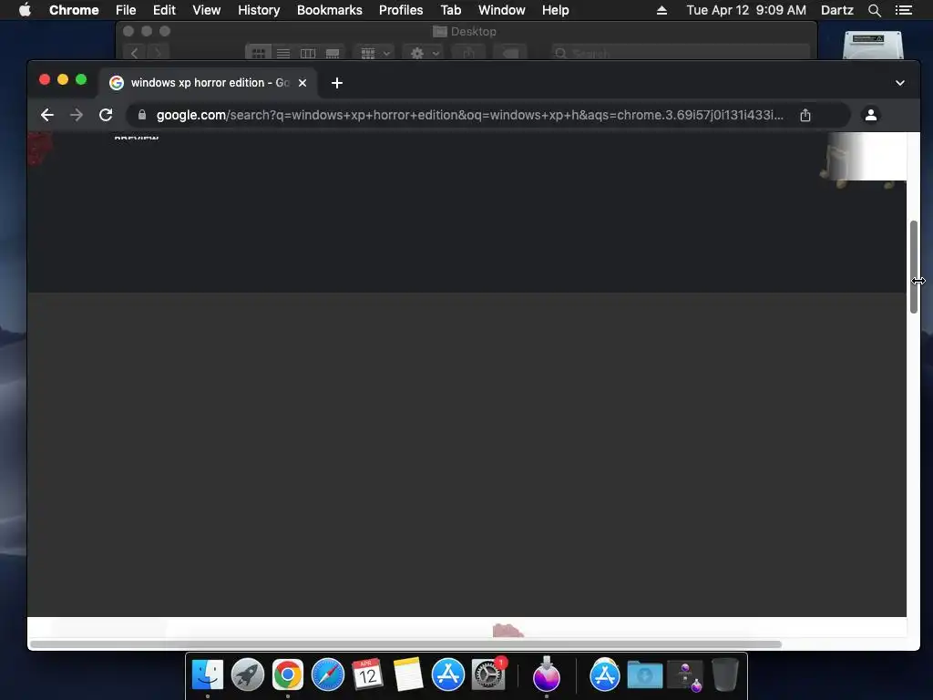
Task: Open the Apple menu
Action: click(x=25, y=10)
